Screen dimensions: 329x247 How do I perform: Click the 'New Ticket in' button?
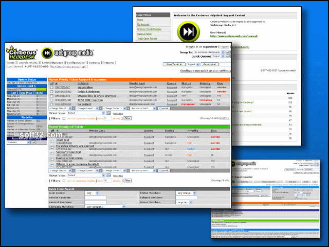(174, 64)
